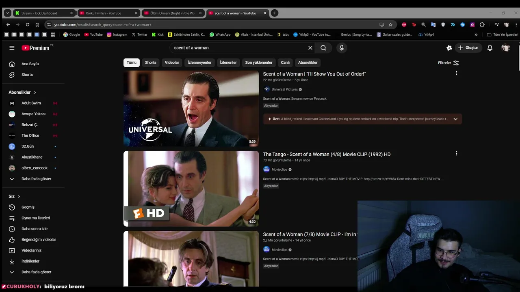Play the Scent of a Woman 7/8 thumbnail

[x=191, y=259]
